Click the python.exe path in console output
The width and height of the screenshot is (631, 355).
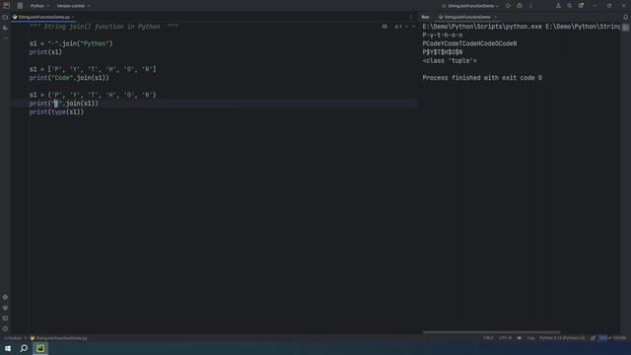tap(482, 27)
